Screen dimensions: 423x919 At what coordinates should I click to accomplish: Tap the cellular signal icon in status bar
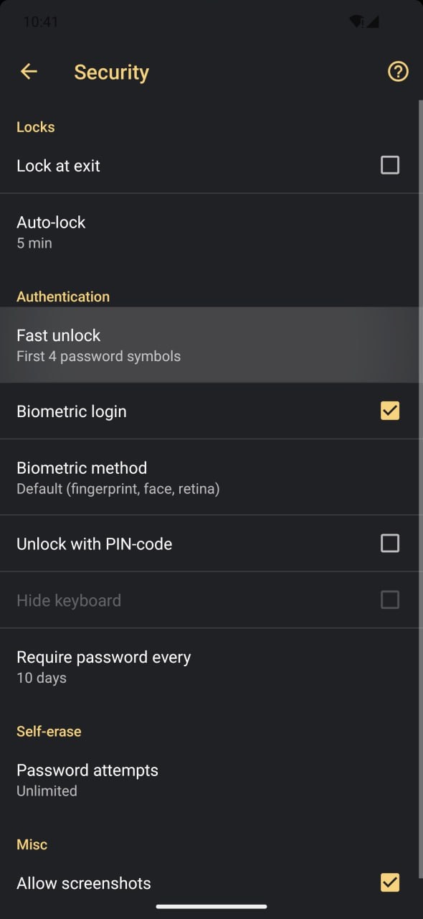coord(374,22)
